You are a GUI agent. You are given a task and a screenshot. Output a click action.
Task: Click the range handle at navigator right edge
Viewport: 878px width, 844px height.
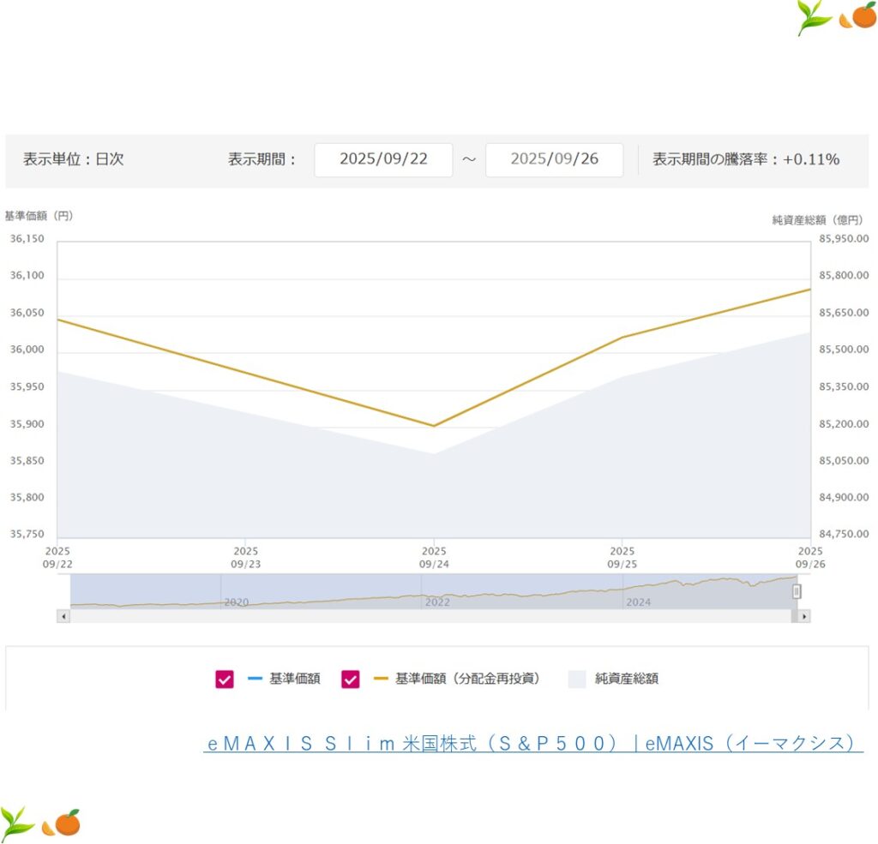coord(797,591)
